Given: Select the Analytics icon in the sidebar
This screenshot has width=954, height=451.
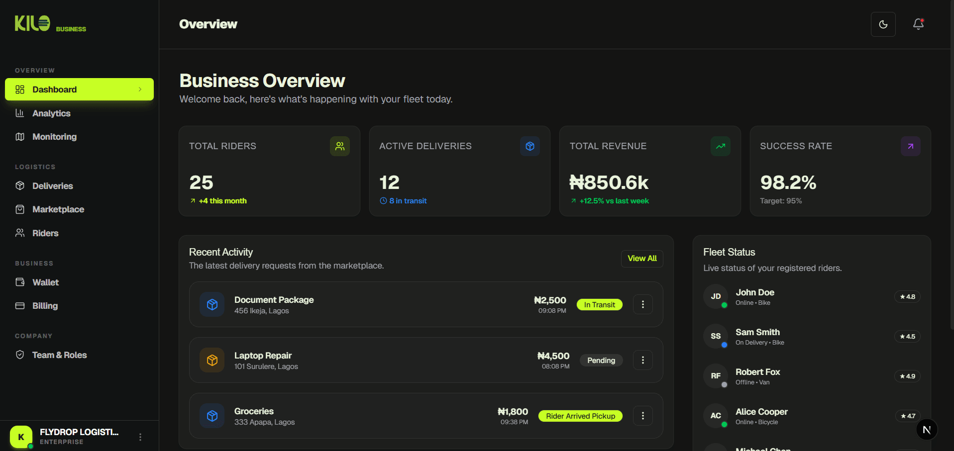Looking at the screenshot, I should (20, 113).
